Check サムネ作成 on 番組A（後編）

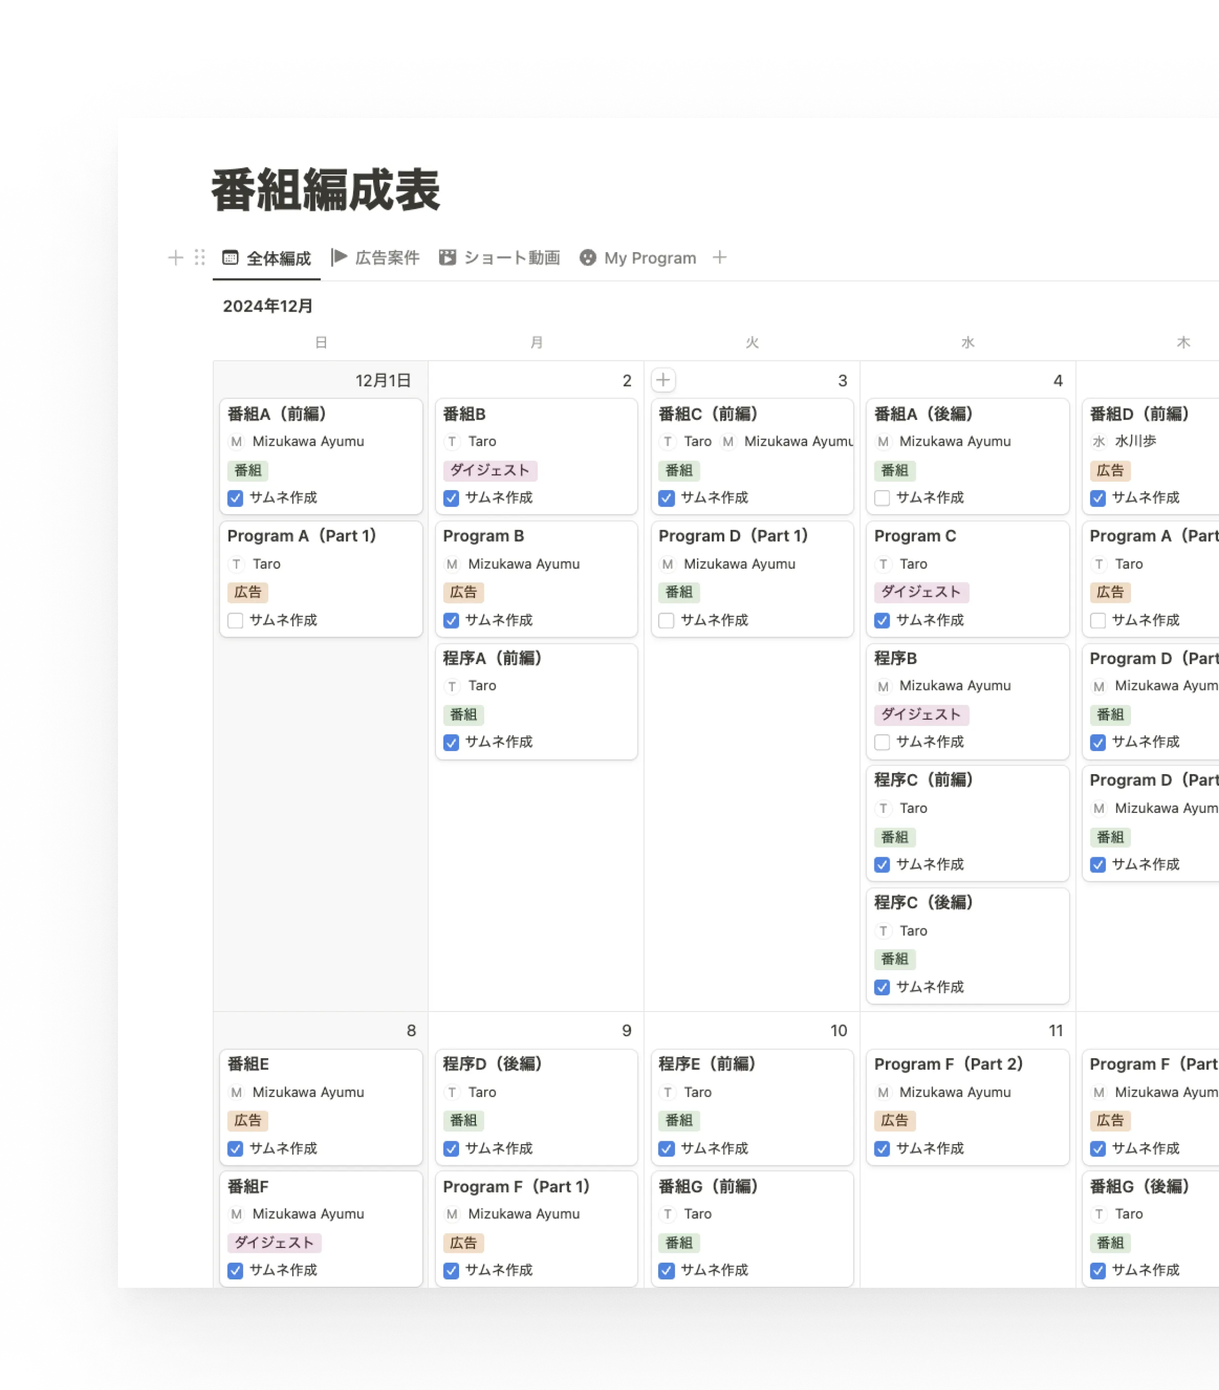coord(882,498)
